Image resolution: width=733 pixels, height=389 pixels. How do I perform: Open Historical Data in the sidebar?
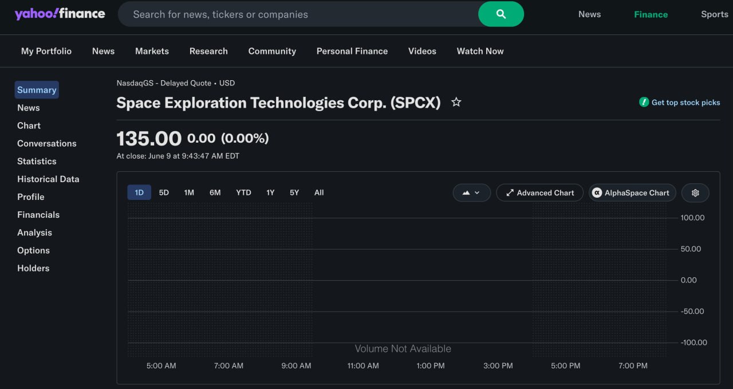pyautogui.click(x=48, y=179)
